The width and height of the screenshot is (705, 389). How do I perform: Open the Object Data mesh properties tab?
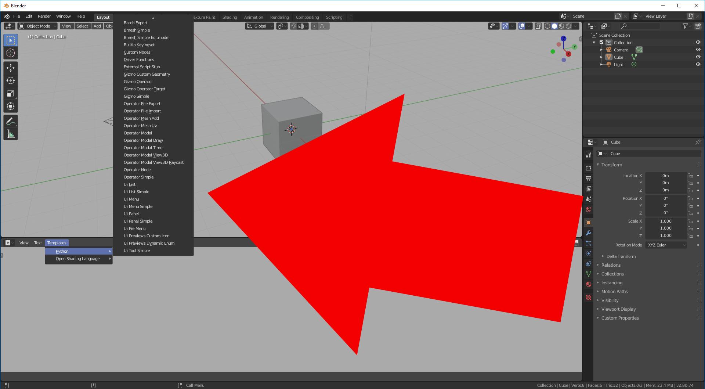[589, 274]
